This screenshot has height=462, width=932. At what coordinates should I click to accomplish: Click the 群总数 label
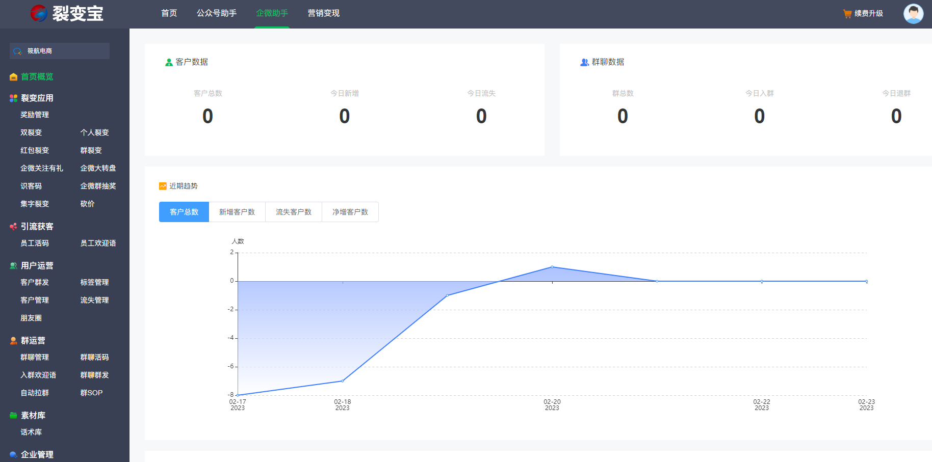(x=623, y=94)
